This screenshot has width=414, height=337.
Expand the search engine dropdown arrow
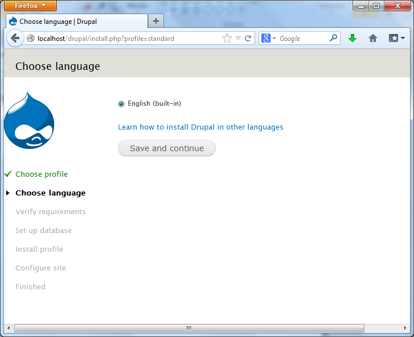(274, 39)
